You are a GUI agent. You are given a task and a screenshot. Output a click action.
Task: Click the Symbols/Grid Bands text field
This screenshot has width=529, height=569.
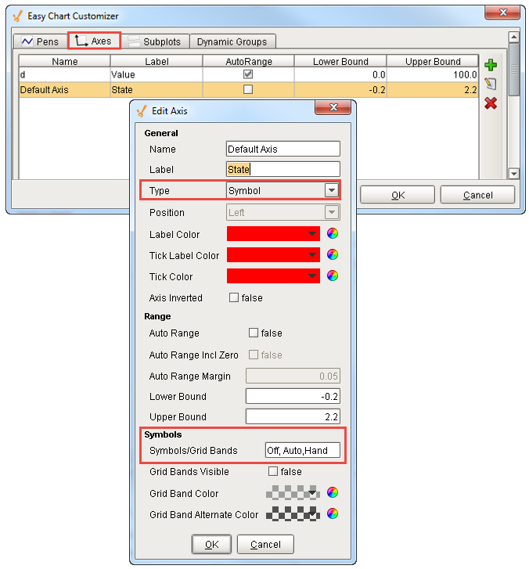[x=302, y=451]
